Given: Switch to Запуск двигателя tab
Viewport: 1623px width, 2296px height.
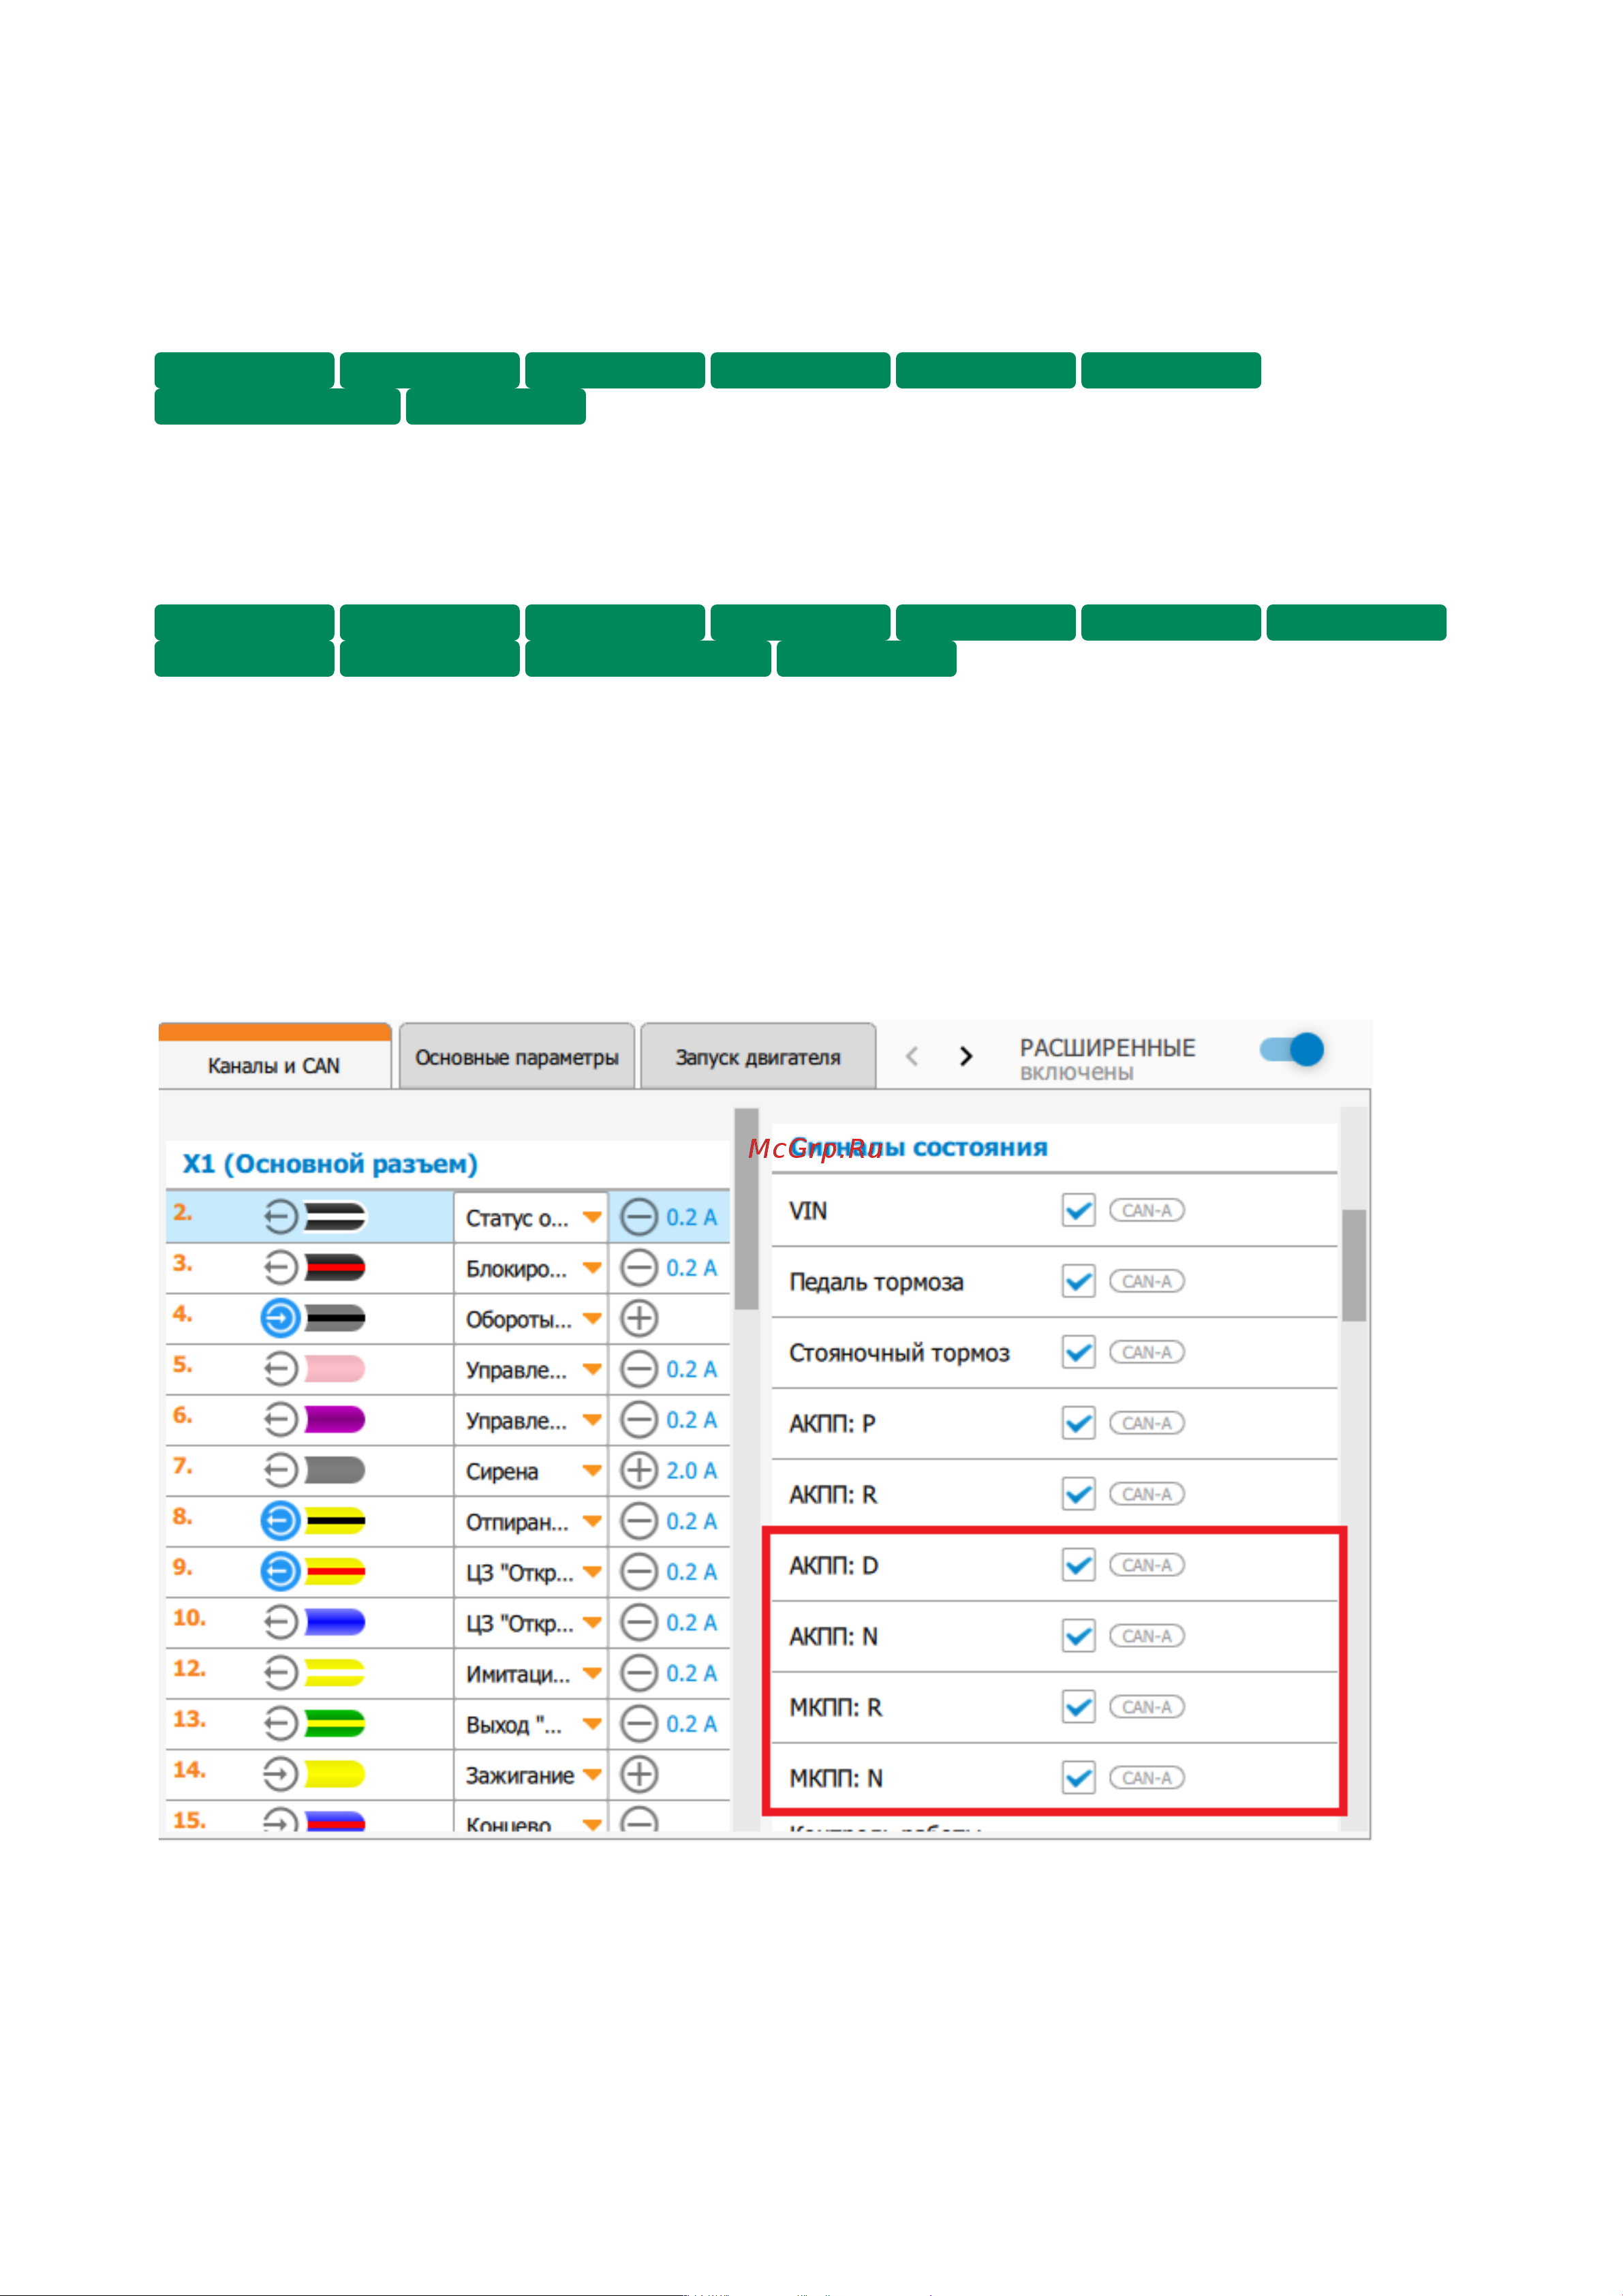Looking at the screenshot, I should coord(758,1056).
